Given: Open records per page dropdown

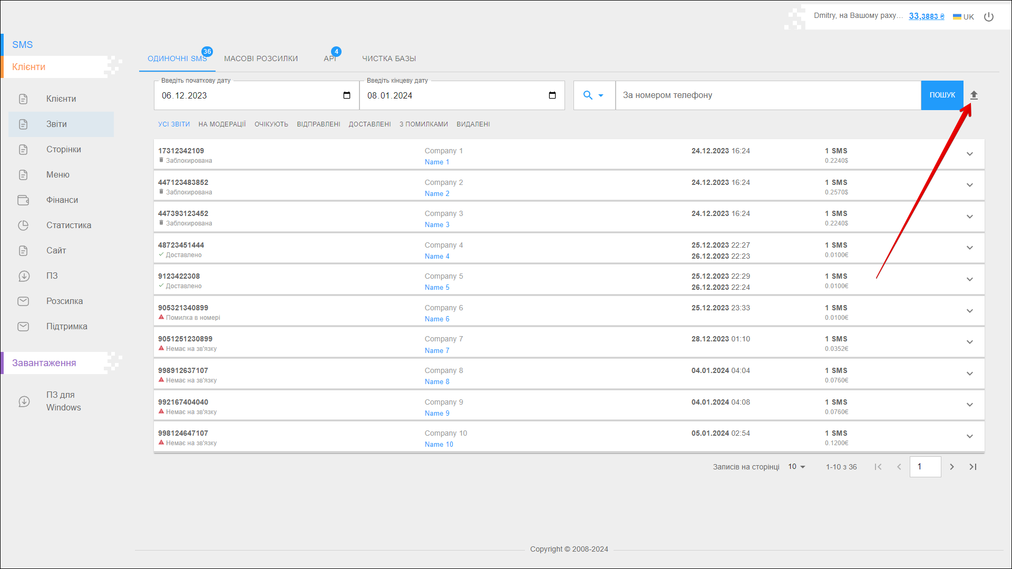Looking at the screenshot, I should tap(796, 467).
